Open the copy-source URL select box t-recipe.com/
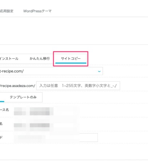 tap(52, 71)
